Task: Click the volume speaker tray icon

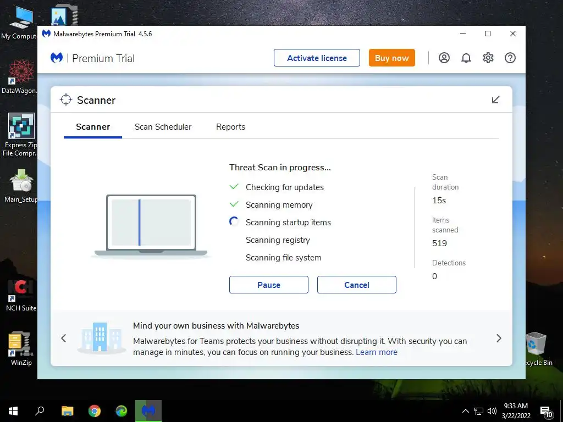Action: click(492, 411)
